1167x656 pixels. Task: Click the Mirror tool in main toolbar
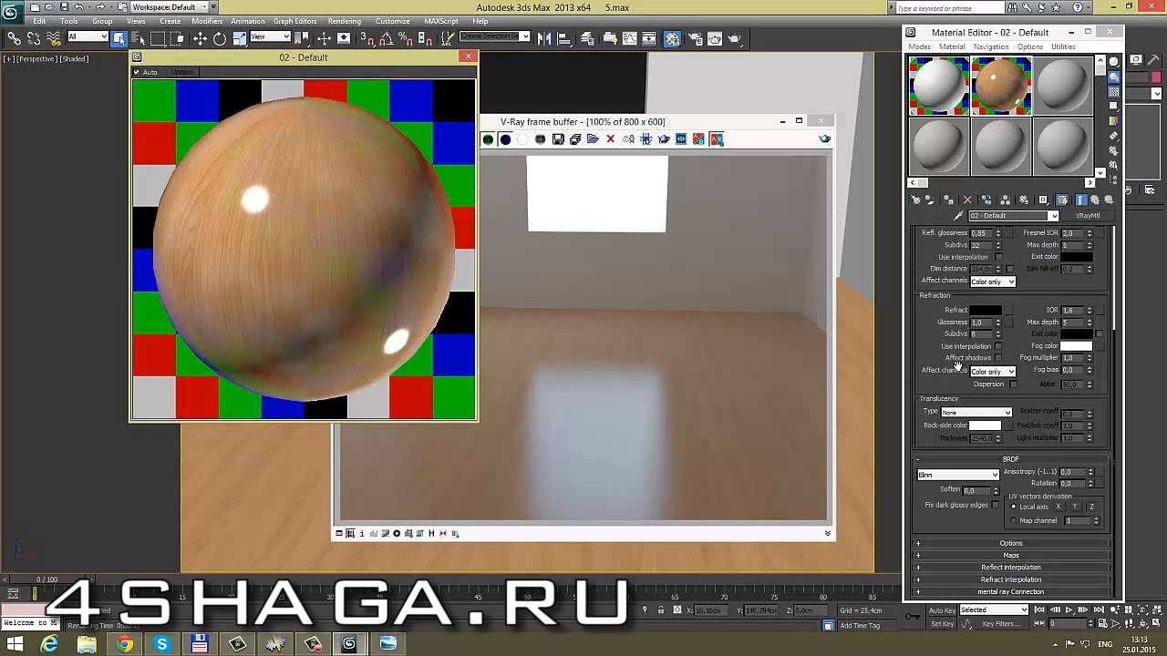[544, 38]
